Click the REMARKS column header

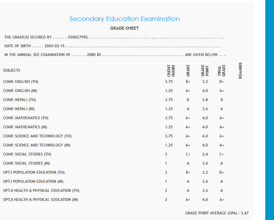[240, 71]
